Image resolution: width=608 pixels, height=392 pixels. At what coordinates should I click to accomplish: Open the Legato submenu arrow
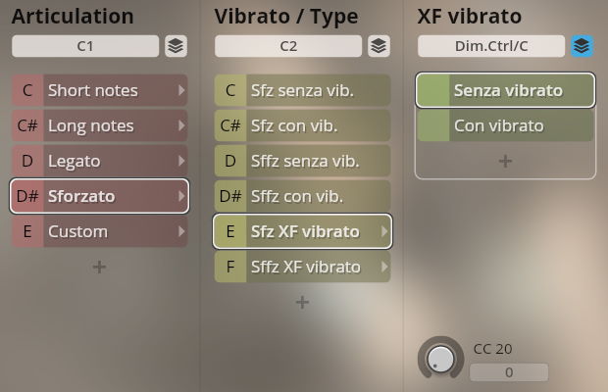(x=181, y=161)
